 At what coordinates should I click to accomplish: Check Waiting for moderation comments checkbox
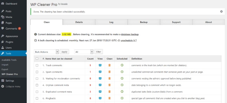click(x=37, y=78)
